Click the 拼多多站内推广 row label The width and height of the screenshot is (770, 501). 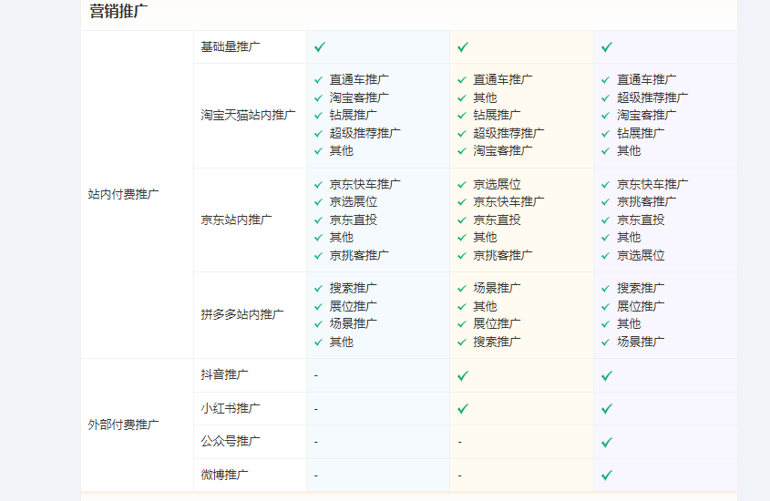[x=242, y=314]
